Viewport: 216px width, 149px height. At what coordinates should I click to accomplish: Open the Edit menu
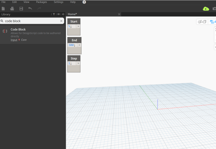[x=15, y=2]
